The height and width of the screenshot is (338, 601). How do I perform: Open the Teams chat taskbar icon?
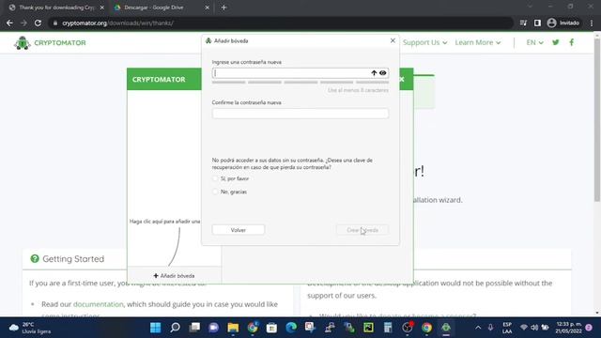tap(213, 328)
